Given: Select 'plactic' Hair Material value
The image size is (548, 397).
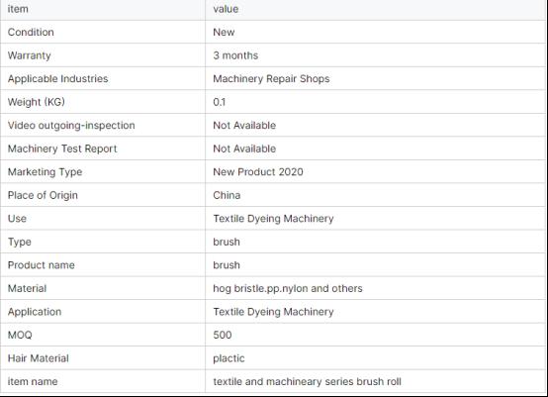Looking at the screenshot, I should pyautogui.click(x=228, y=358).
